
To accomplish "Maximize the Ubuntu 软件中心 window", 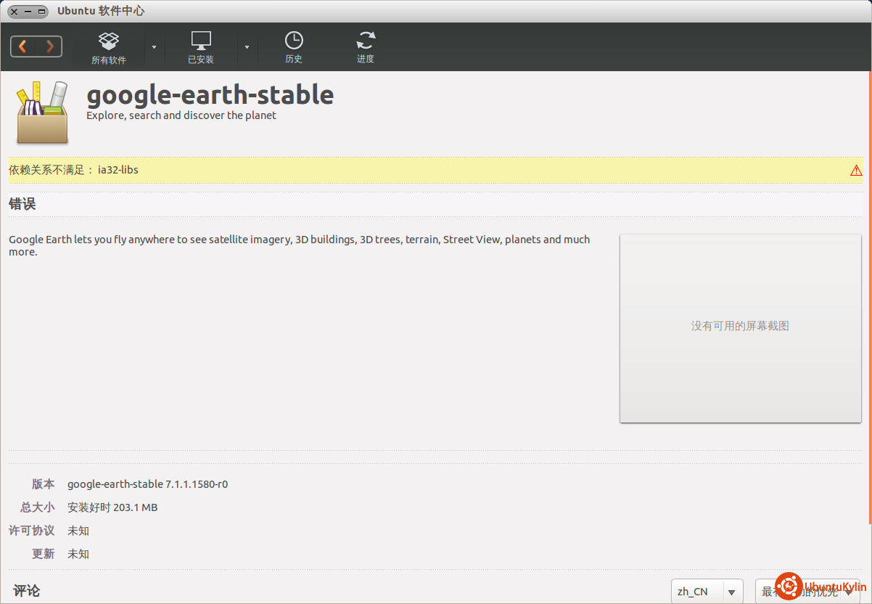I will [x=41, y=12].
